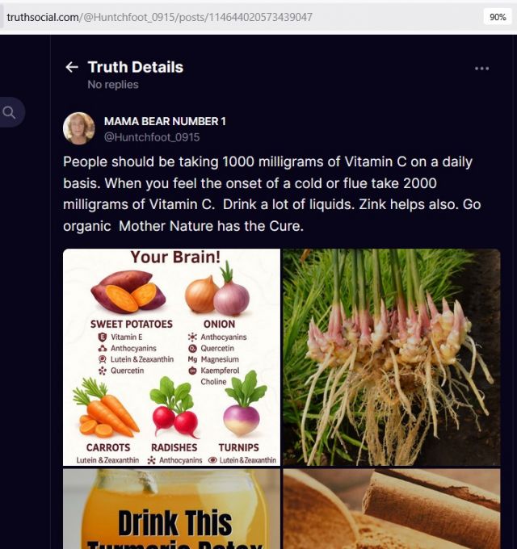Open the three-dot more options menu
This screenshot has height=549, width=517.
click(x=481, y=69)
